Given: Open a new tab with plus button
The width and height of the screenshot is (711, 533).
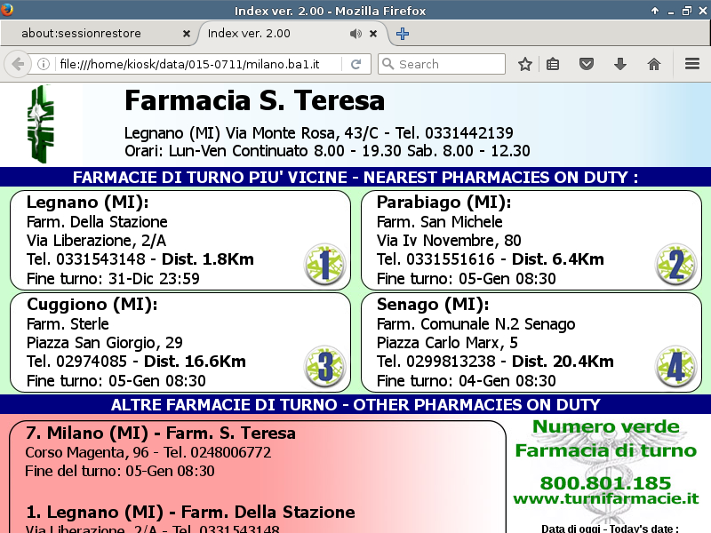Looking at the screenshot, I should pos(403,34).
